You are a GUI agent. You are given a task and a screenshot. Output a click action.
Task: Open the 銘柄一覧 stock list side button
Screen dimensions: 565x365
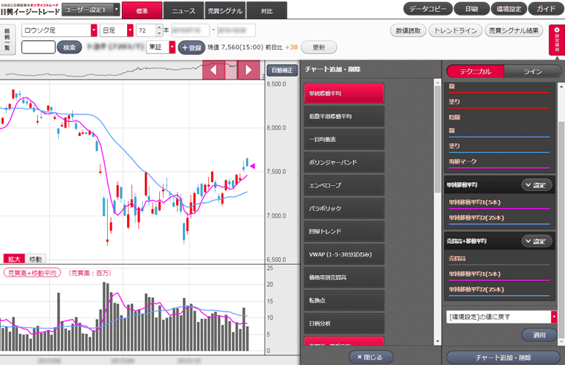[7, 39]
